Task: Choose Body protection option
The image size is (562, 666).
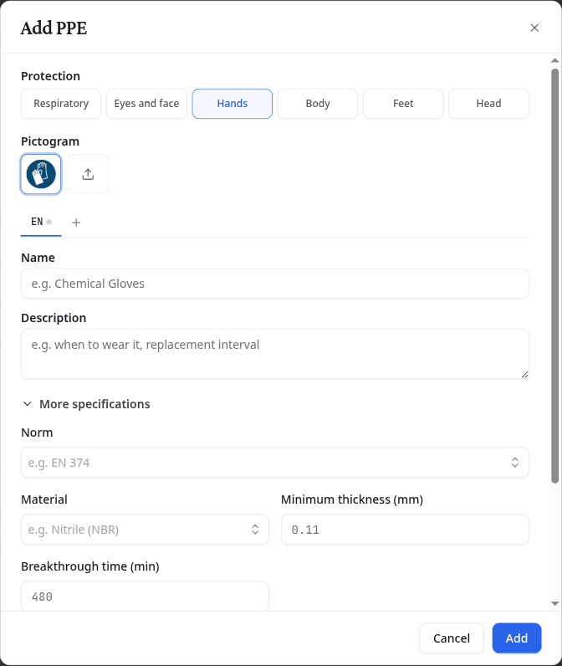Action: pos(318,104)
